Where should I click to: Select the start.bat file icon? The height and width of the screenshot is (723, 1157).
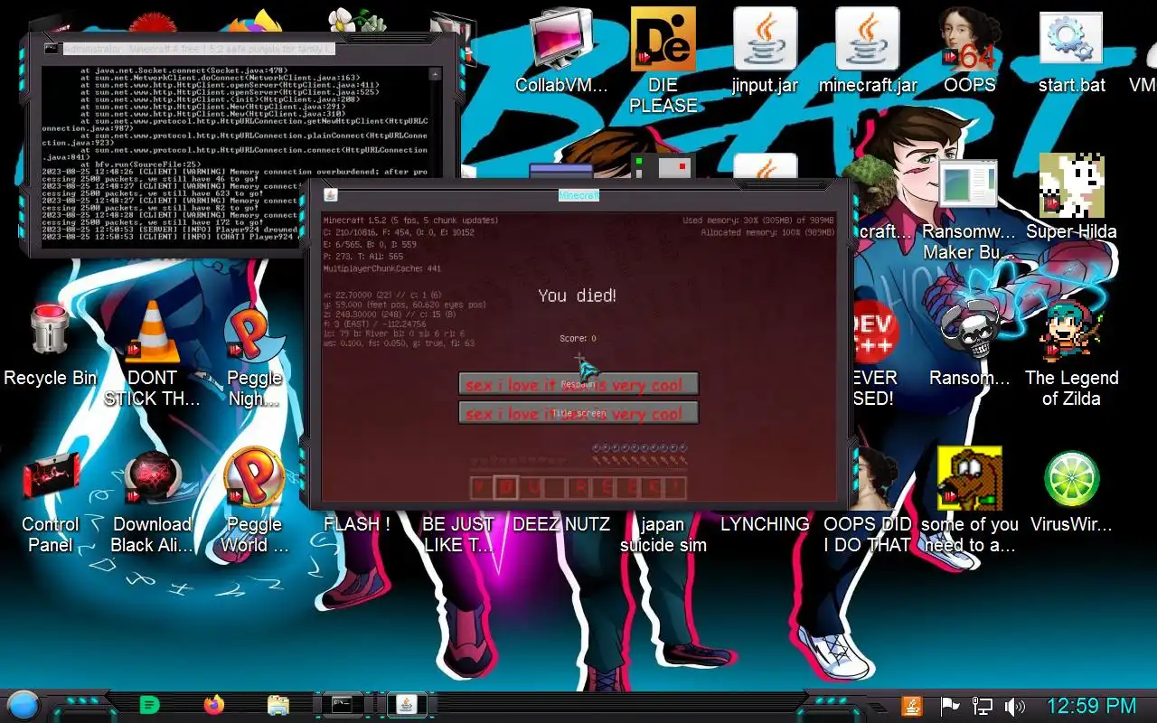[1071, 52]
